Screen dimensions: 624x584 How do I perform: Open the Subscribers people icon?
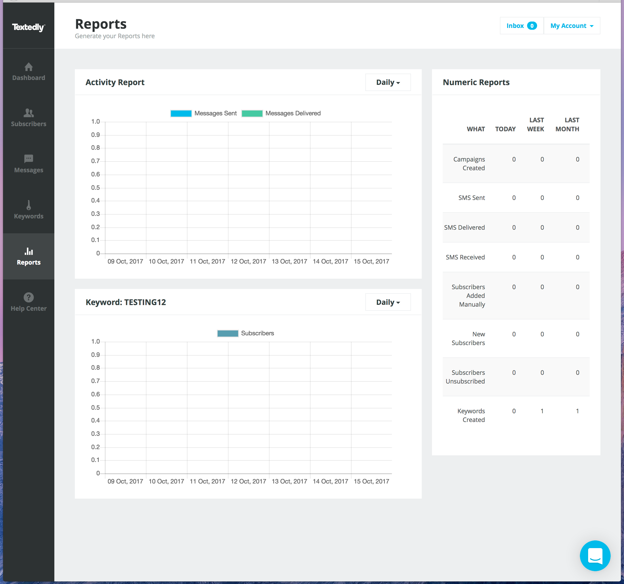(x=28, y=113)
